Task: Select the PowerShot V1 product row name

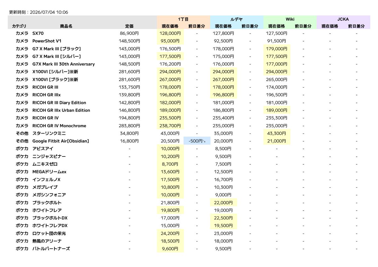Action: 47,41
